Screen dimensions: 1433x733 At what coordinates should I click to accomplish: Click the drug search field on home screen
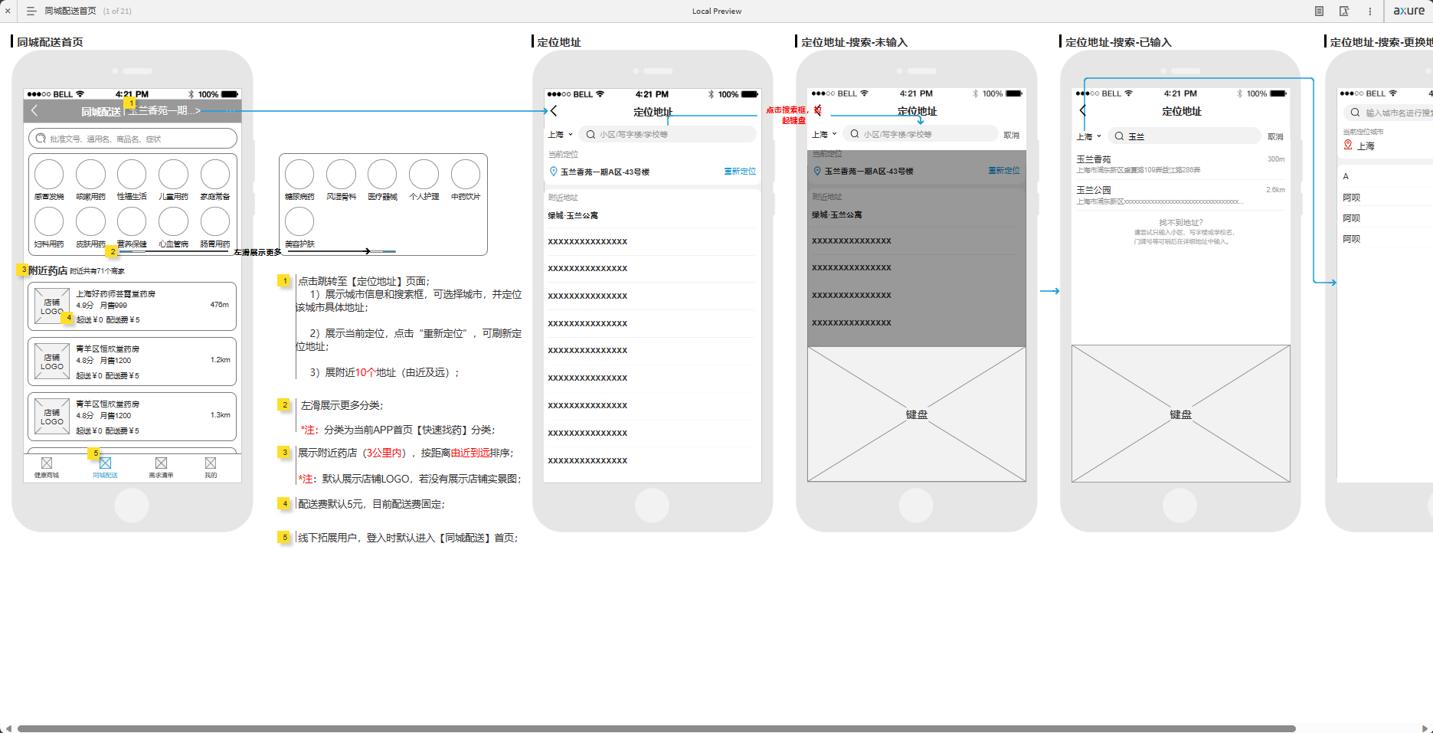click(133, 139)
